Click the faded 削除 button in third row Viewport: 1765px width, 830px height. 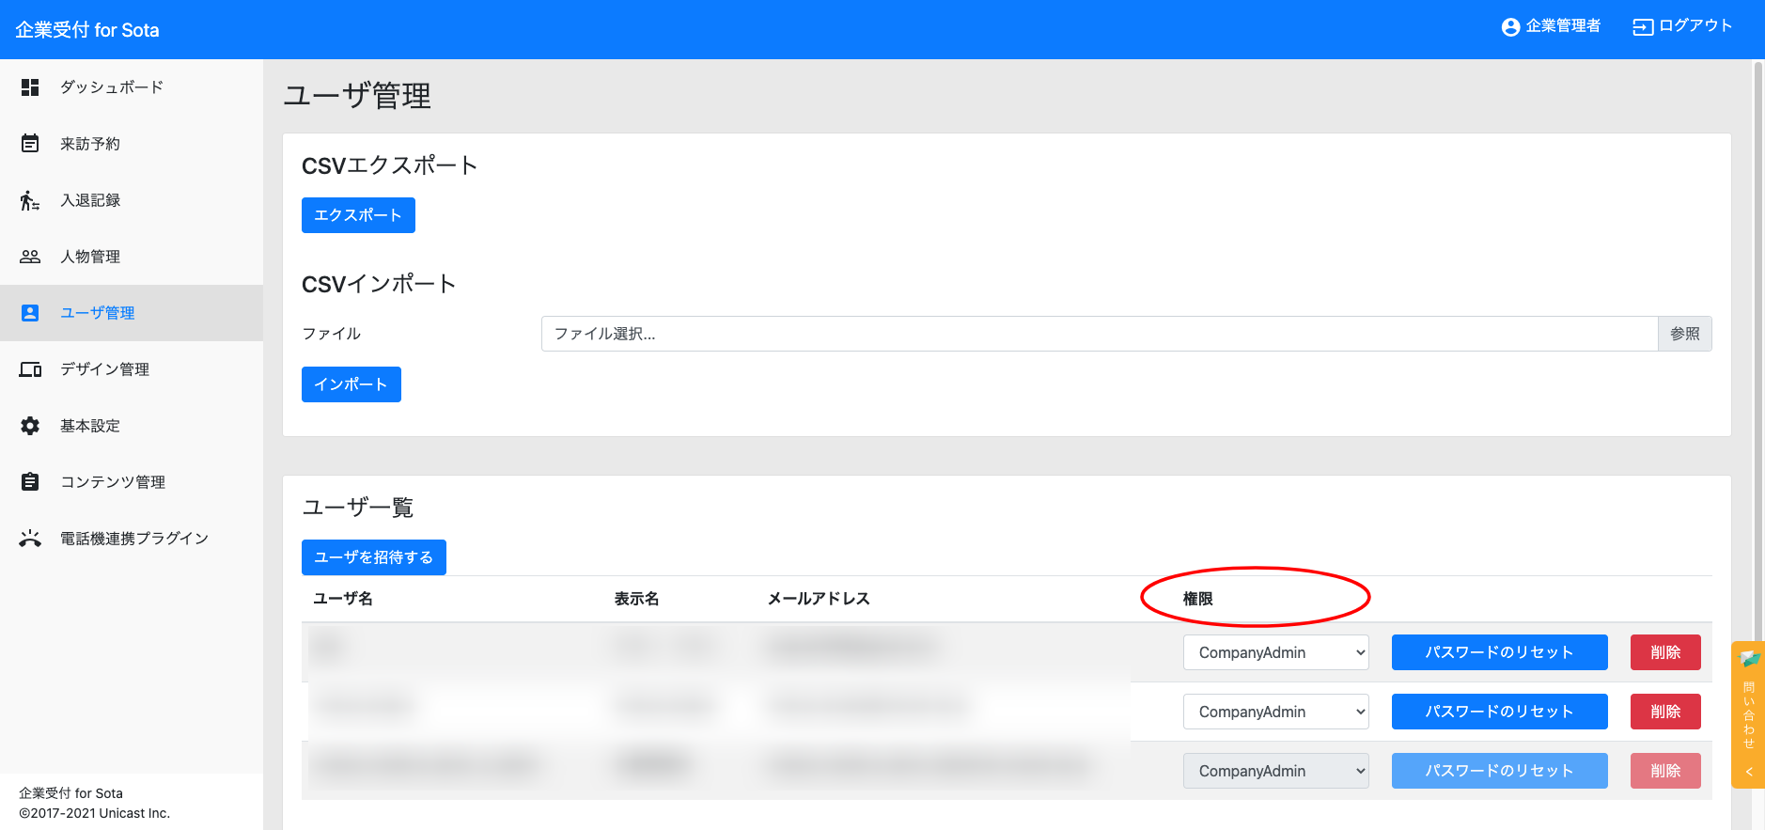[x=1665, y=771]
